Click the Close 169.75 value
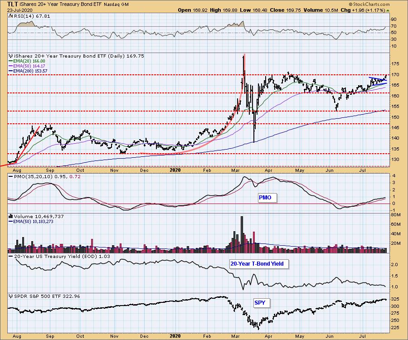This screenshot has width=408, height=340. click(x=285, y=10)
